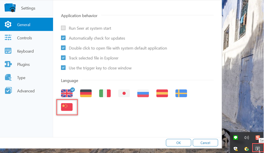Select English with the UK flag
Image resolution: width=264 pixels, height=153 pixels.
[67, 93]
